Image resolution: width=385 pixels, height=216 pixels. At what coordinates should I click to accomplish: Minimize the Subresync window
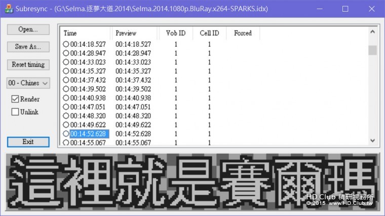point(320,9)
